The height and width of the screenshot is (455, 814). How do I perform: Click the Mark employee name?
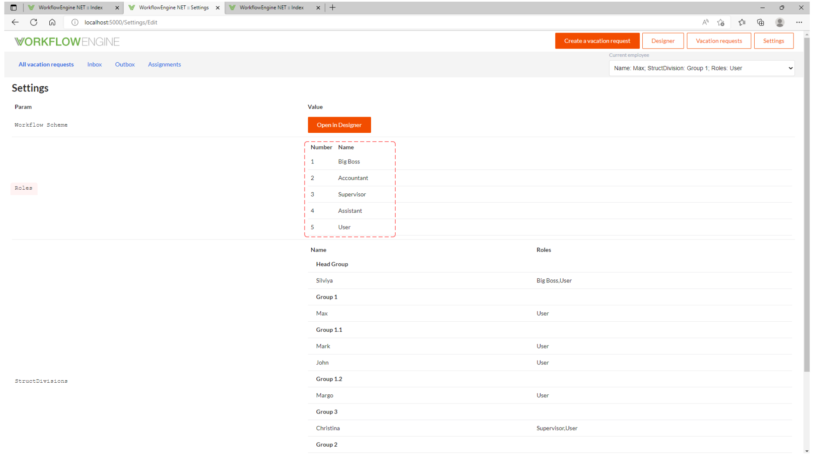click(x=323, y=346)
